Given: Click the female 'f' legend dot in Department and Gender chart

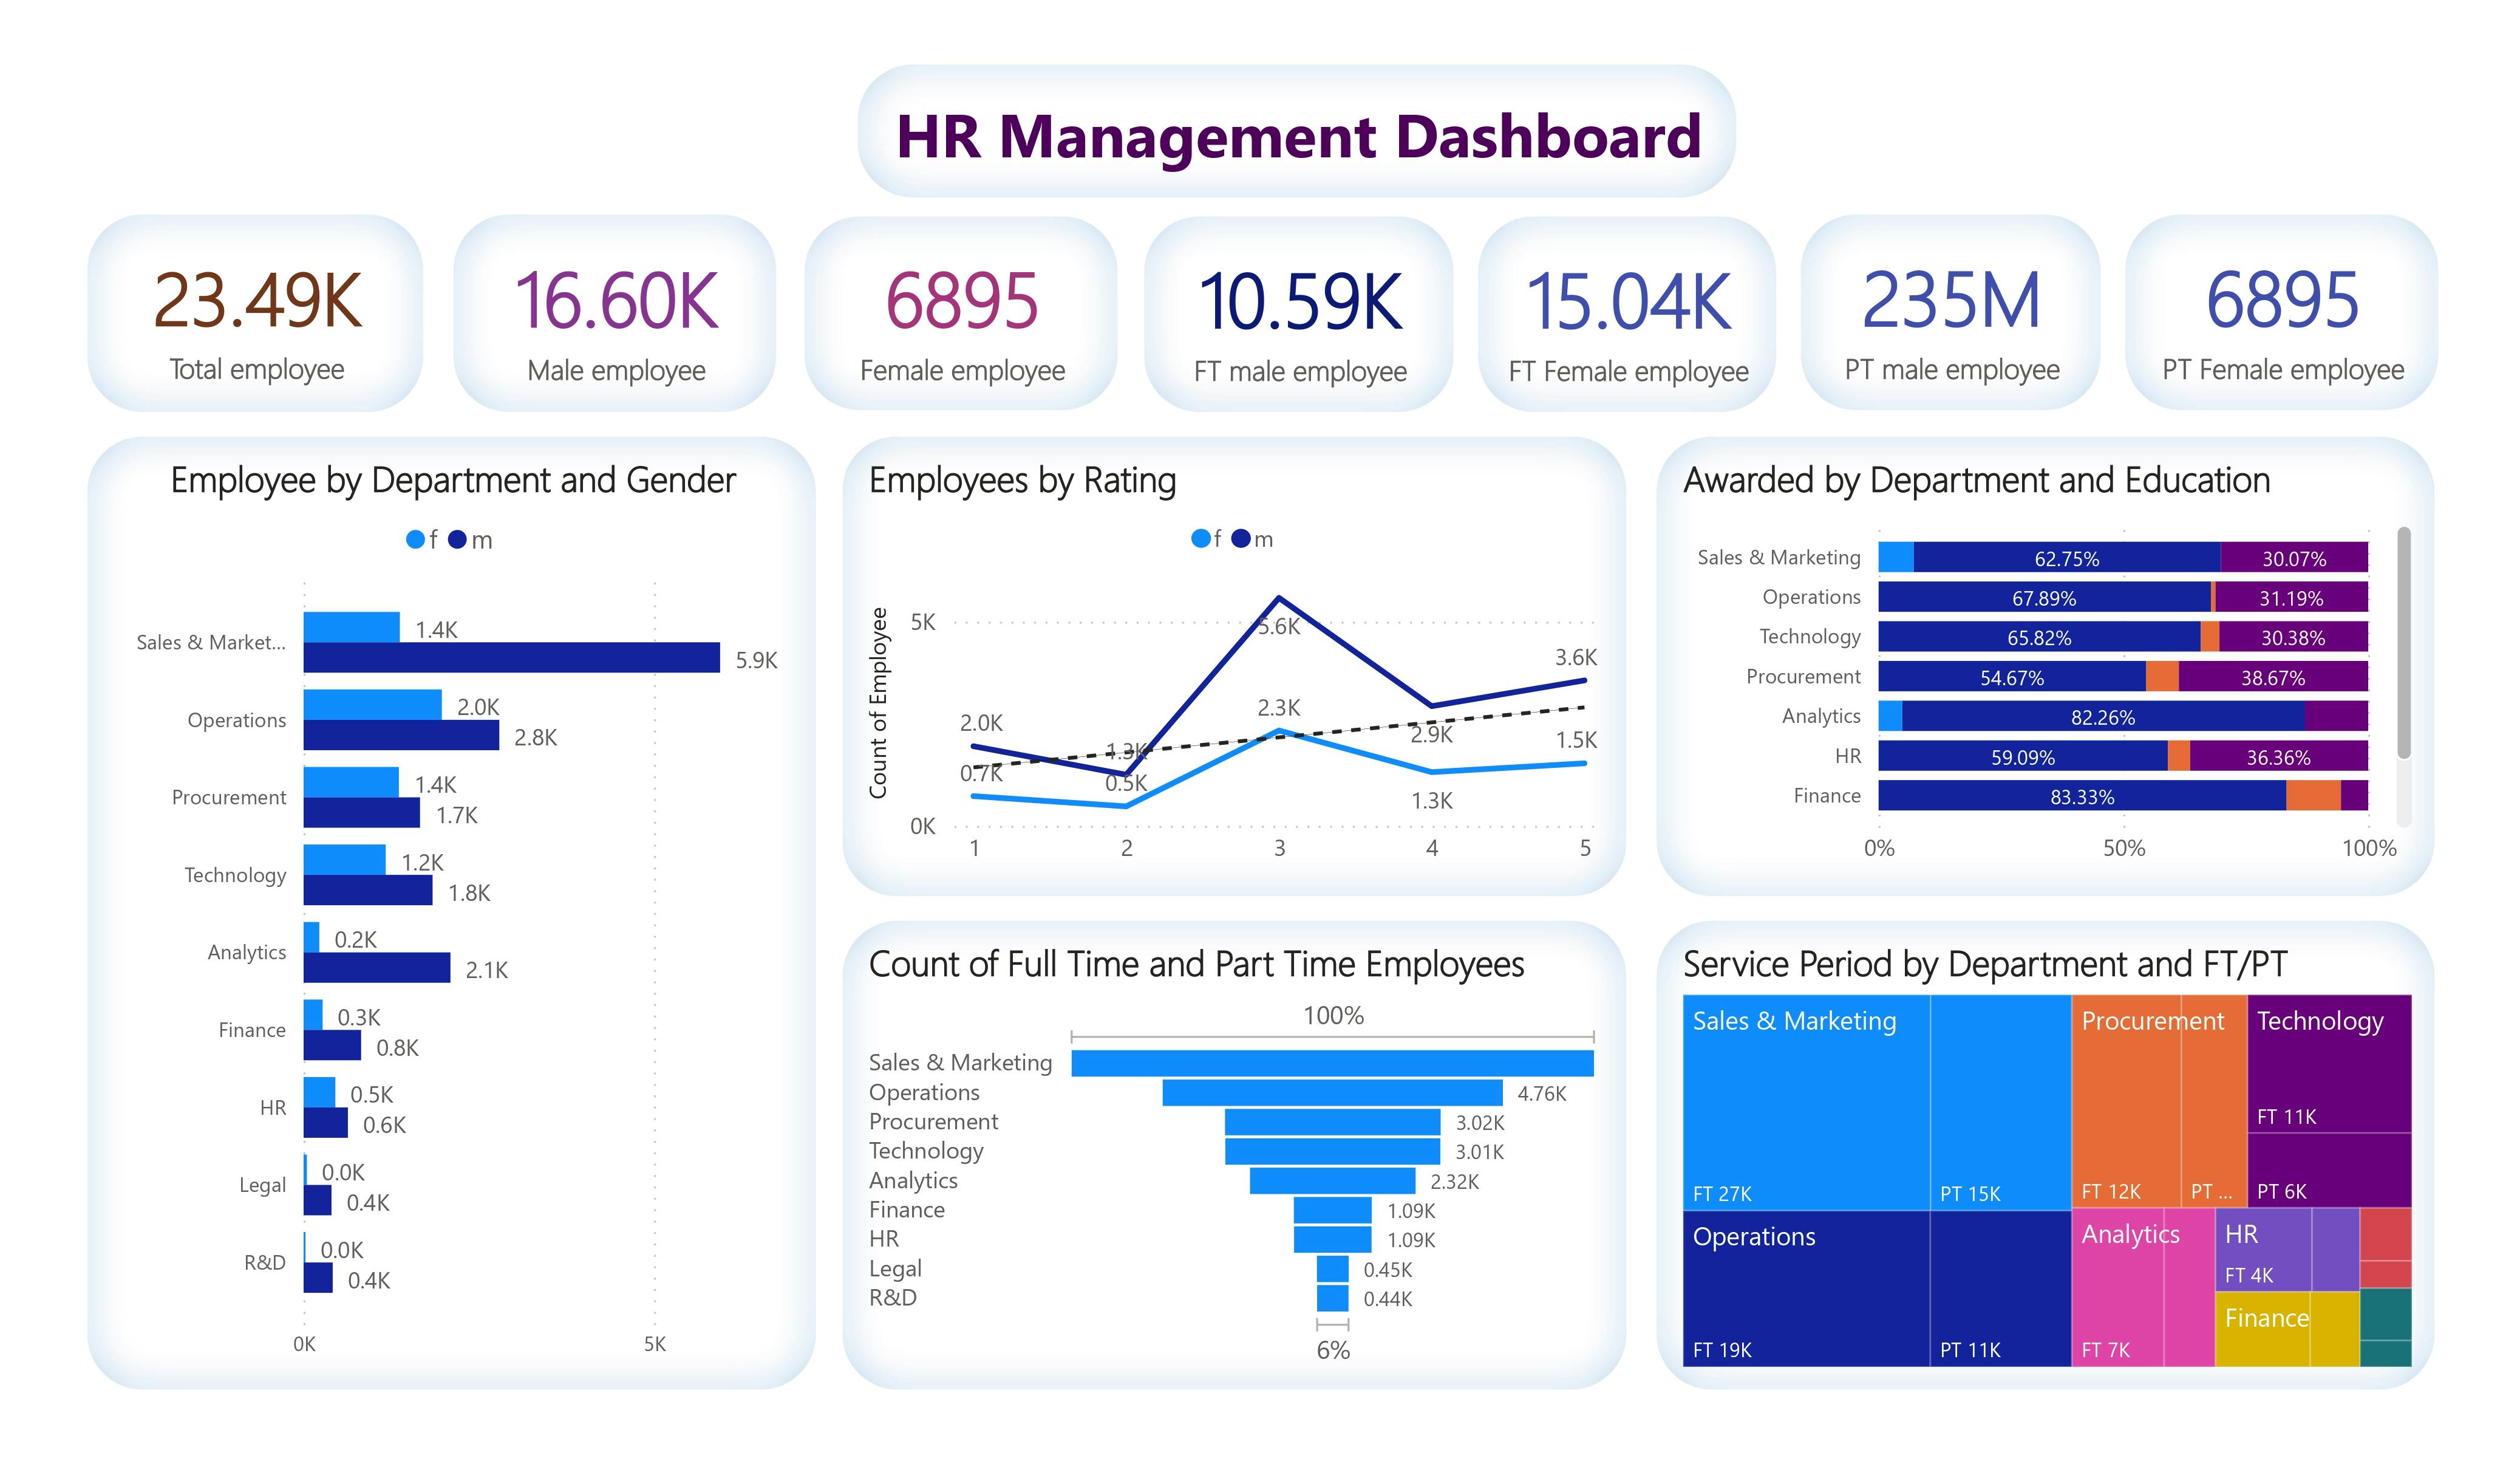Looking at the screenshot, I should [x=415, y=540].
